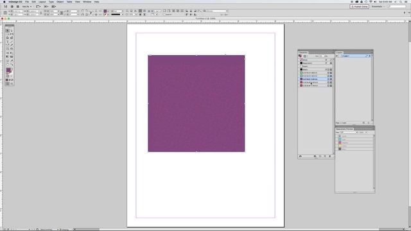
Task: Select the Registration swatch row
Action: tap(315, 63)
